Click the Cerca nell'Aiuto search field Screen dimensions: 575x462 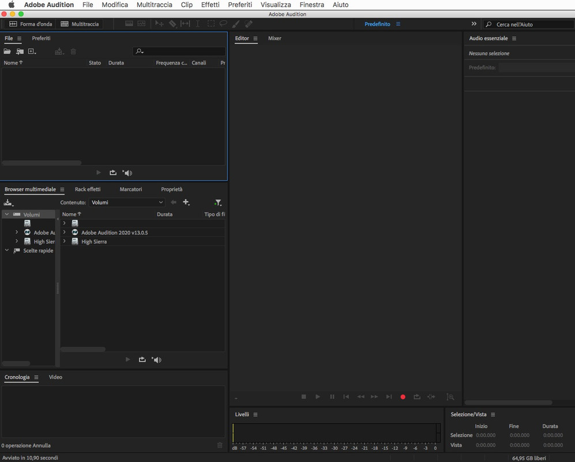pos(528,24)
